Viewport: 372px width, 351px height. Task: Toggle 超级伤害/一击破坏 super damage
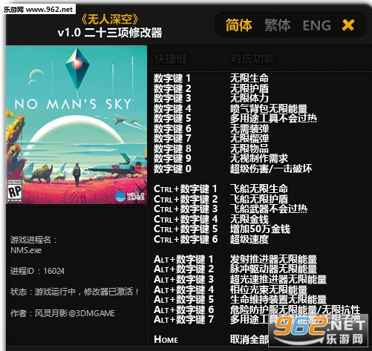pyautogui.click(x=271, y=168)
